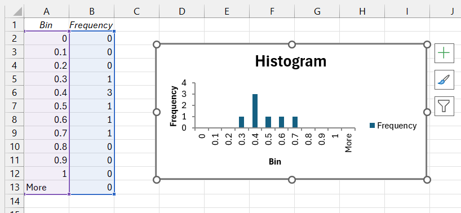Click the chart bar at bin 0.5
The width and height of the screenshot is (461, 213).
point(268,122)
